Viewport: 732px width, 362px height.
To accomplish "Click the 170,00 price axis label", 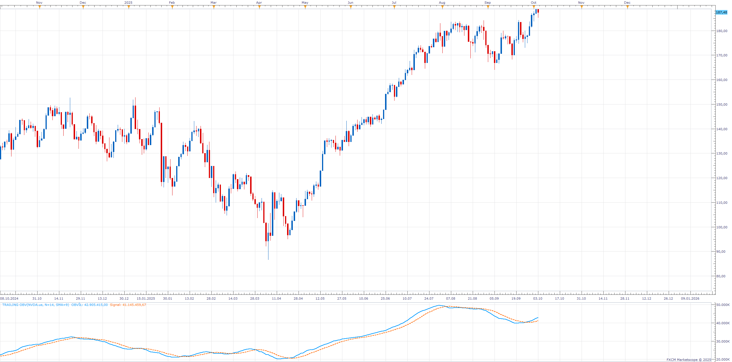I will coord(722,55).
